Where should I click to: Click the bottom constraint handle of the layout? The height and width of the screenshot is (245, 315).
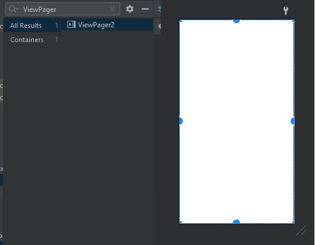click(x=236, y=221)
